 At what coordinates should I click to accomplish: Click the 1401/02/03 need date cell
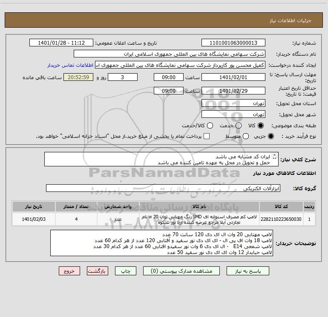click(x=34, y=219)
